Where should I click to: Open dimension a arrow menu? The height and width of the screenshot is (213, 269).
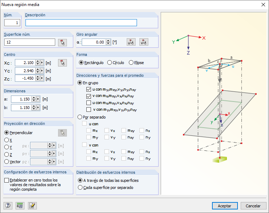pyautogui.click(x=38, y=99)
